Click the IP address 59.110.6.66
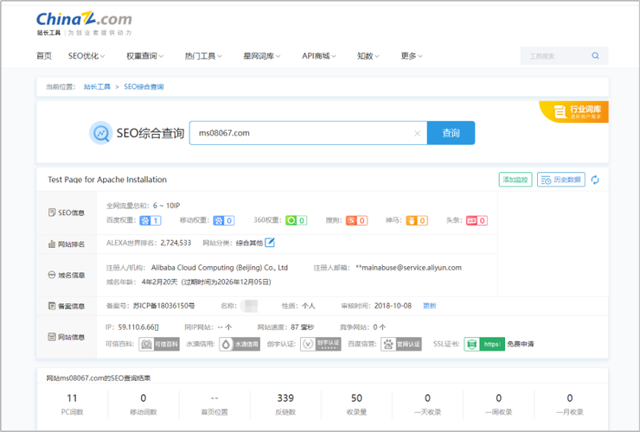640x432 pixels. pos(138,327)
